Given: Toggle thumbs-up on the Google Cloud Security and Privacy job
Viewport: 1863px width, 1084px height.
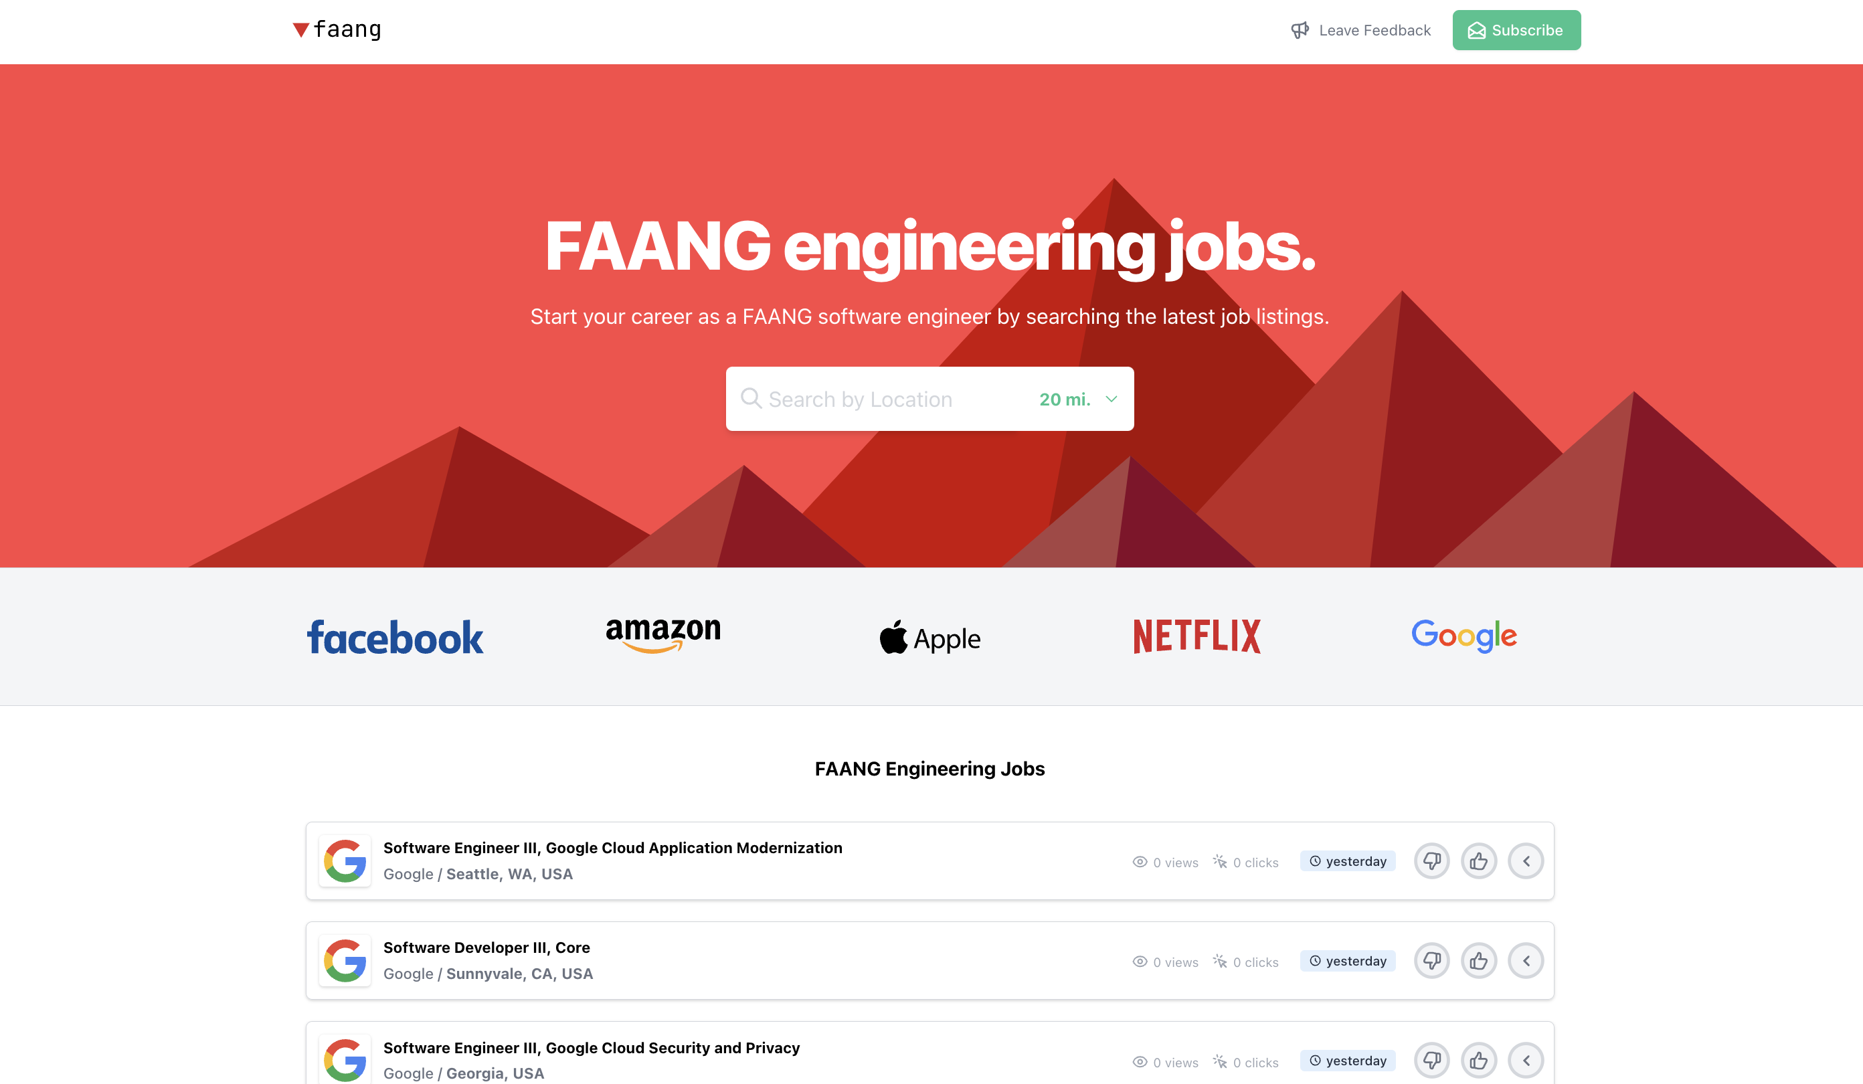Looking at the screenshot, I should 1479,1061.
